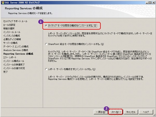Click インスタンスの構成 step in sidebar
The image size is (156, 117).
tap(11, 36)
